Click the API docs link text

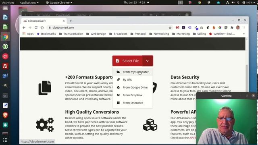(193, 138)
